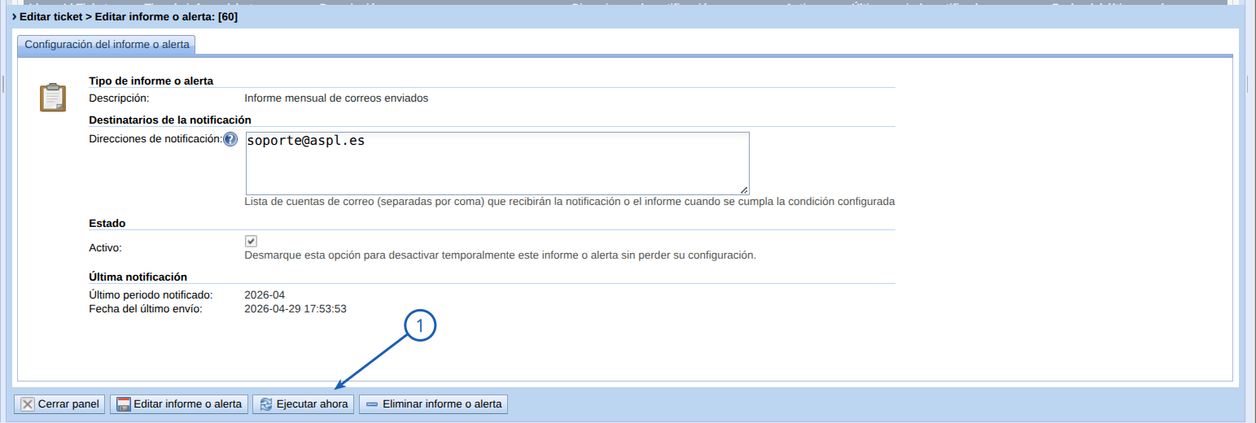Screen dimensions: 1256x423
Task: Click the numbered annotation circle 1
Action: tap(420, 326)
